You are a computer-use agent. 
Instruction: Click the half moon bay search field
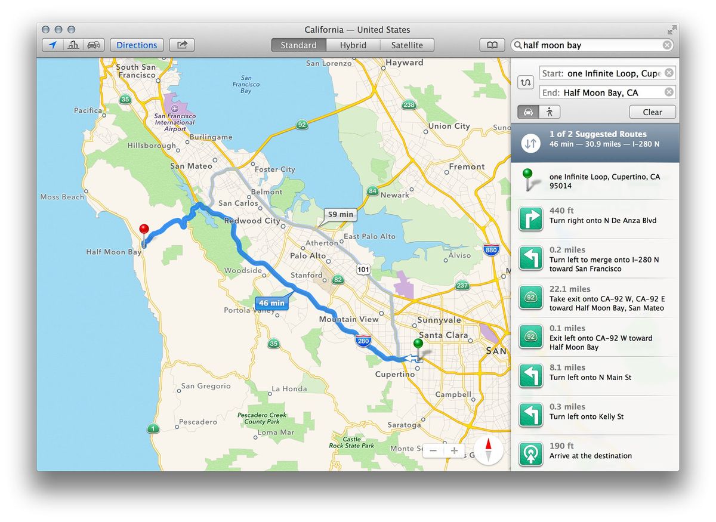tap(591, 45)
